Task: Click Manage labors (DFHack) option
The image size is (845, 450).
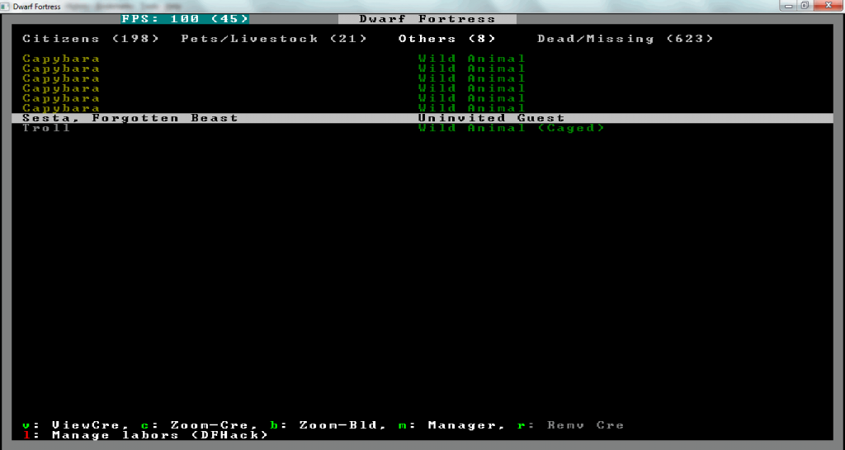Action: pyautogui.click(x=145, y=435)
